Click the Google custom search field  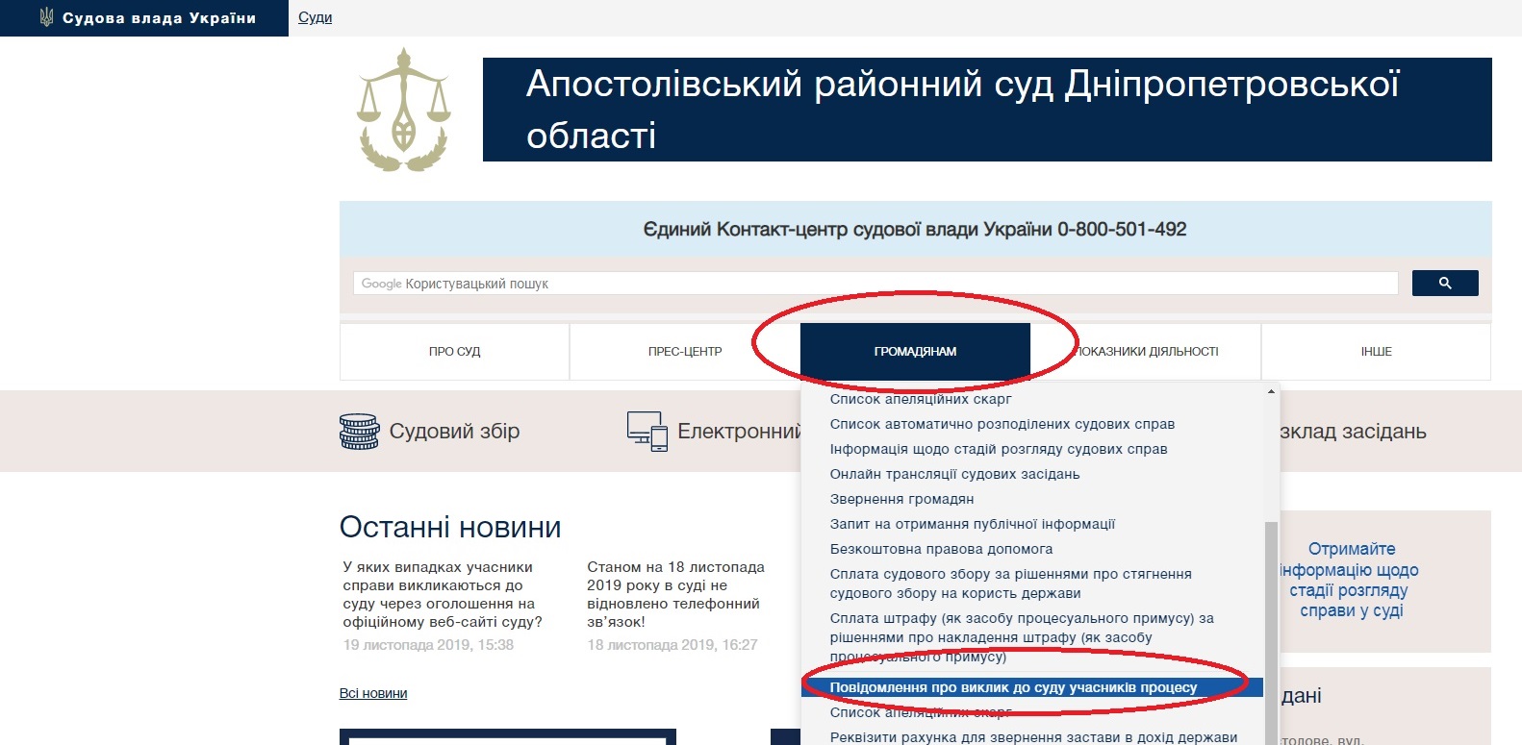[x=875, y=284]
